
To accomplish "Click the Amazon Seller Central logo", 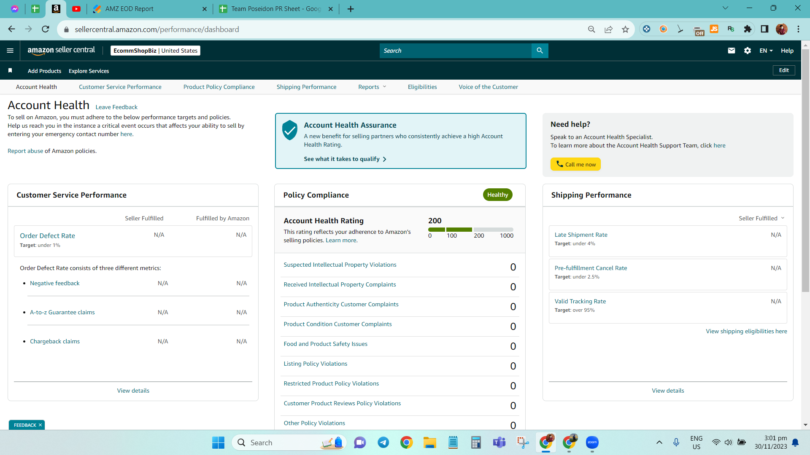I will (x=61, y=50).
